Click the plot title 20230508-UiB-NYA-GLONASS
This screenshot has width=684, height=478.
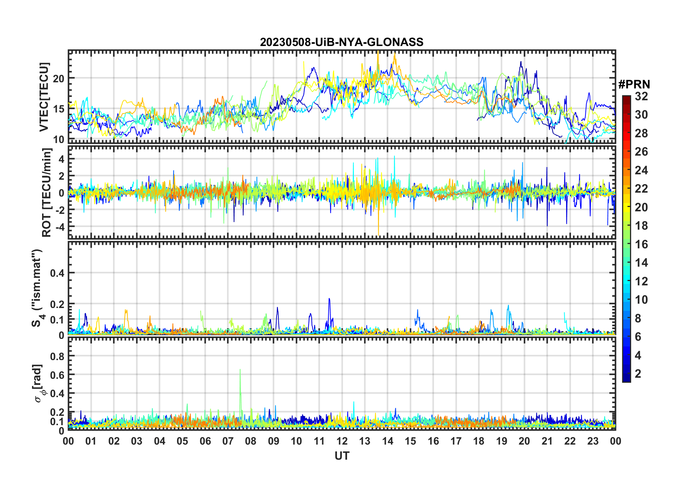(342, 42)
